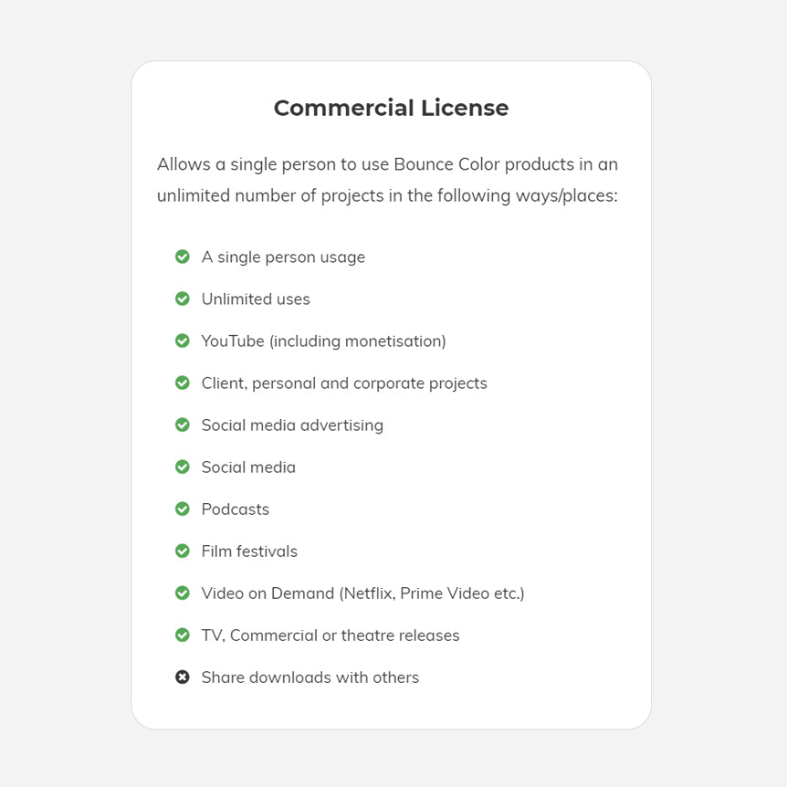Screen dimensions: 787x787
Task: Click the green check beside "Social media"
Action: coord(183,467)
